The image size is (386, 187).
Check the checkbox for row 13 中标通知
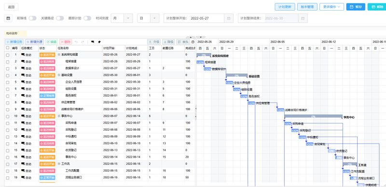pyautogui.click(x=8, y=137)
